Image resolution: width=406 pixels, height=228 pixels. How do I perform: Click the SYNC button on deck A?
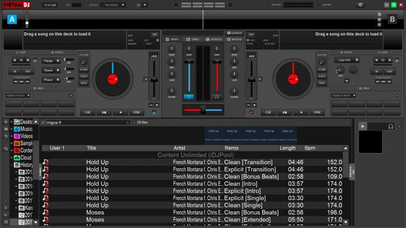pyautogui.click(x=137, y=112)
